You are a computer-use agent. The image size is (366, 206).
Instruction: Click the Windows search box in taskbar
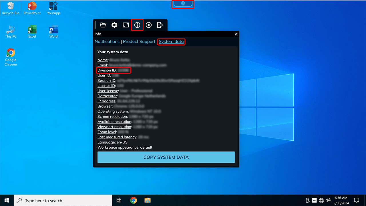click(63, 201)
